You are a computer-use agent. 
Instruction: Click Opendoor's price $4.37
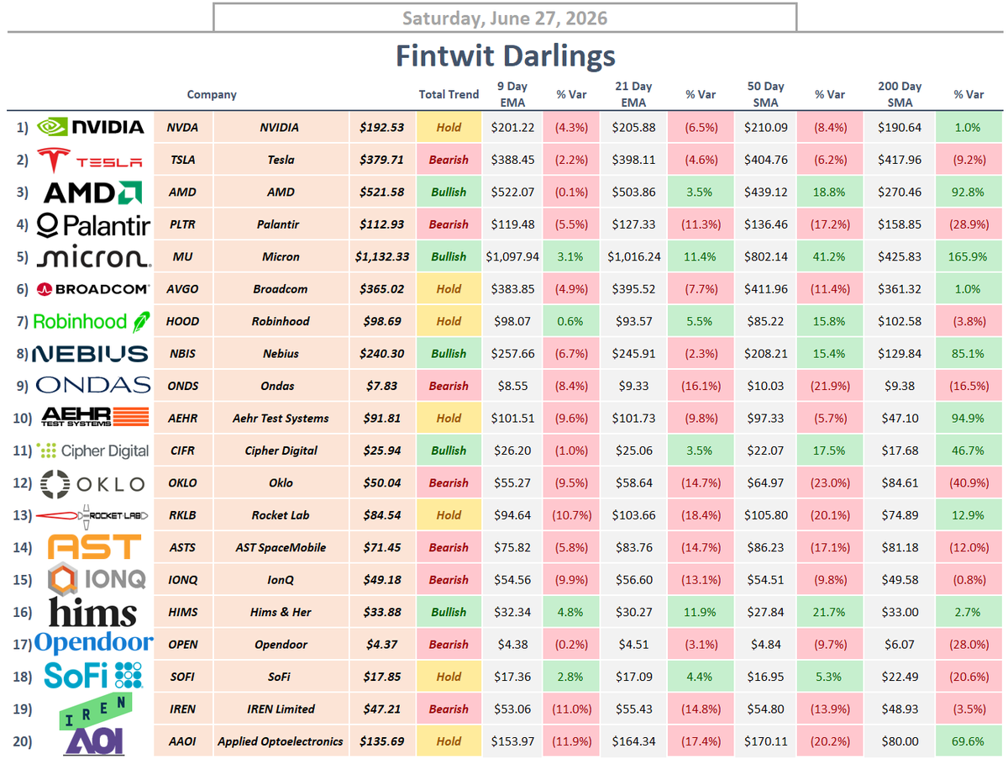click(381, 644)
